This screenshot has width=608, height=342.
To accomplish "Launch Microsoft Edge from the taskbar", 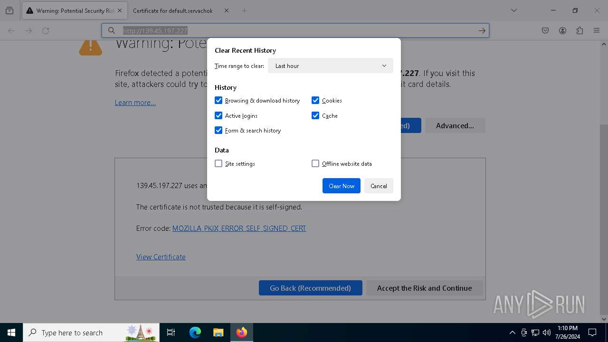I will coord(195,332).
